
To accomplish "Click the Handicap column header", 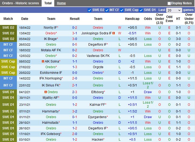I will (132, 19).
